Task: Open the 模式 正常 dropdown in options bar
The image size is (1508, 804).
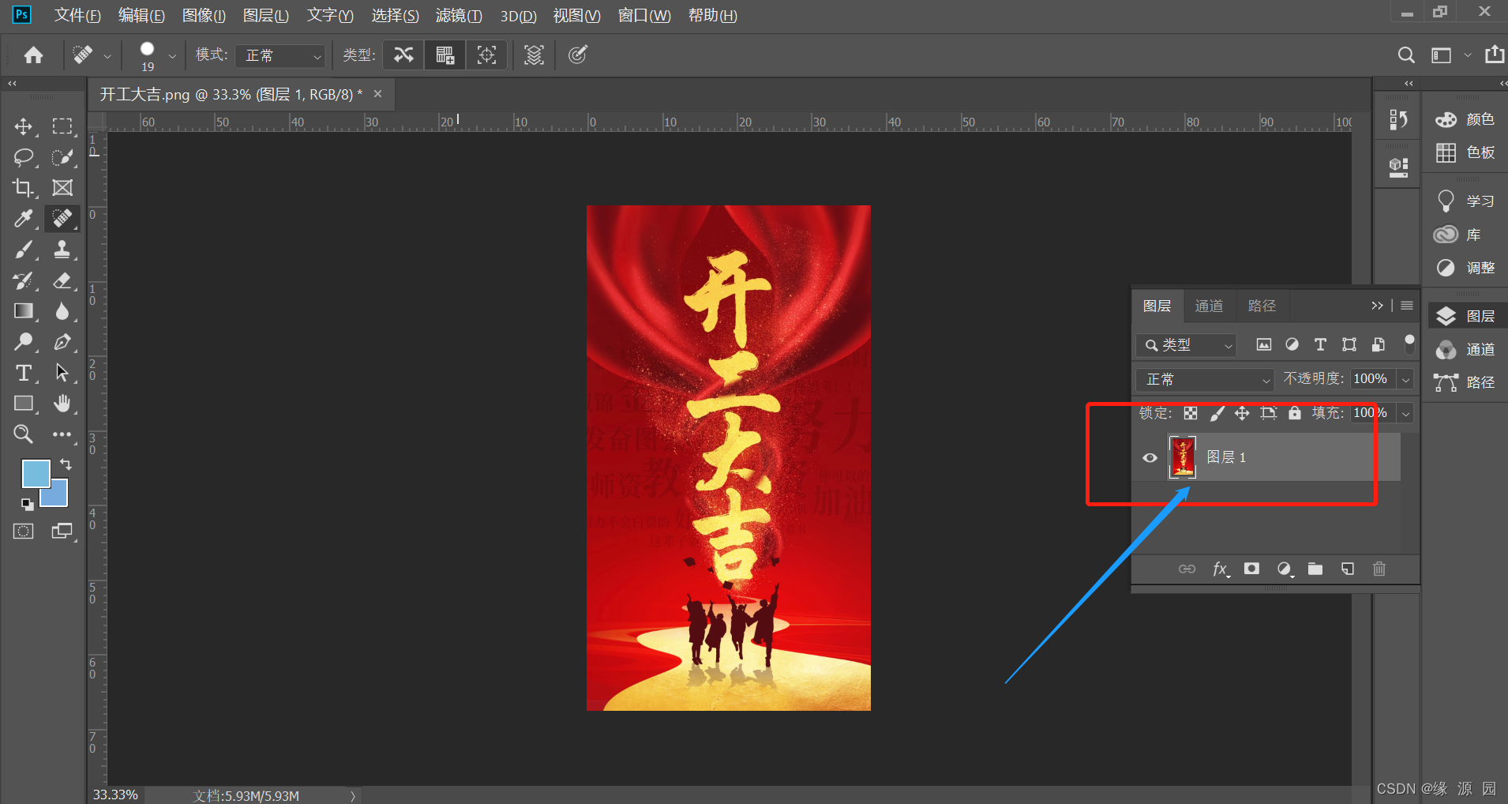Action: click(x=281, y=55)
